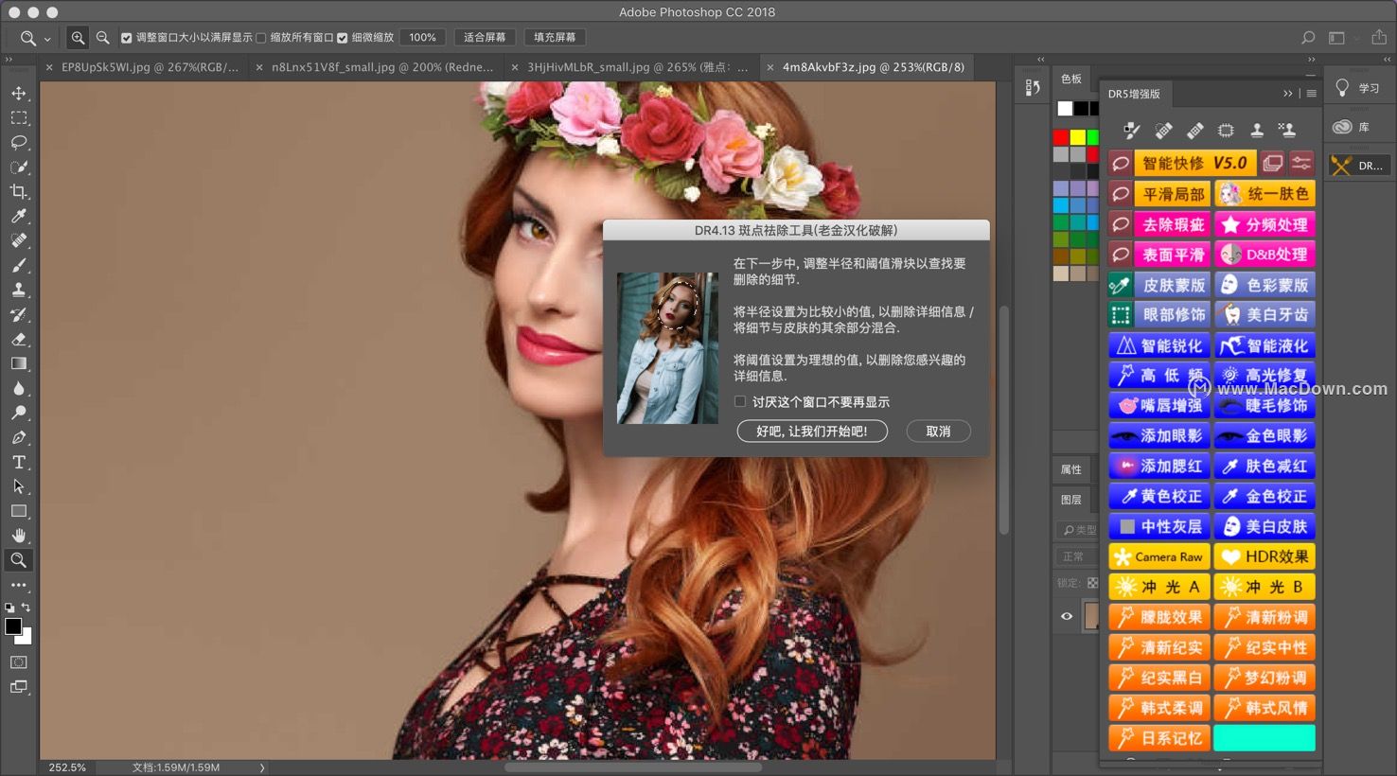Select the Path Selection tool

[x=18, y=486]
